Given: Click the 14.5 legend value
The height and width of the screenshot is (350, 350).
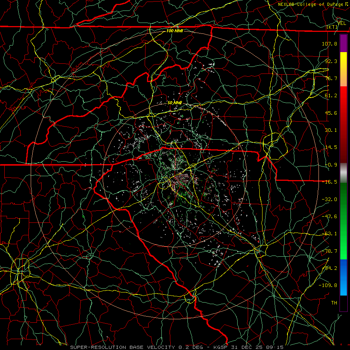Looking at the screenshot, I should (331, 147).
